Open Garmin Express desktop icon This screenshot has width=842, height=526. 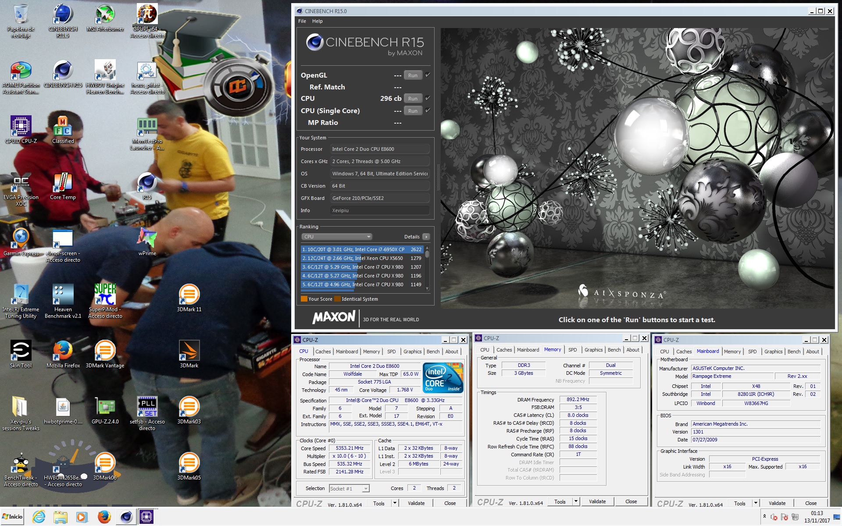[21, 242]
